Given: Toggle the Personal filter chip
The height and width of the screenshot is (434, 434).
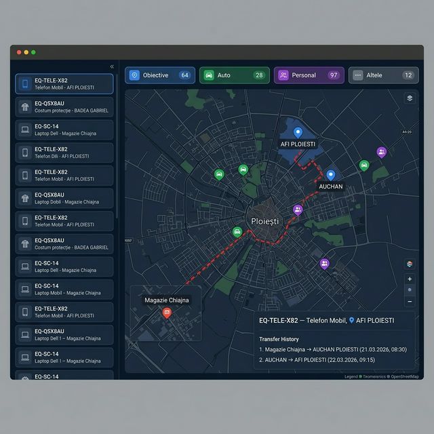Looking at the screenshot, I should click(x=309, y=75).
